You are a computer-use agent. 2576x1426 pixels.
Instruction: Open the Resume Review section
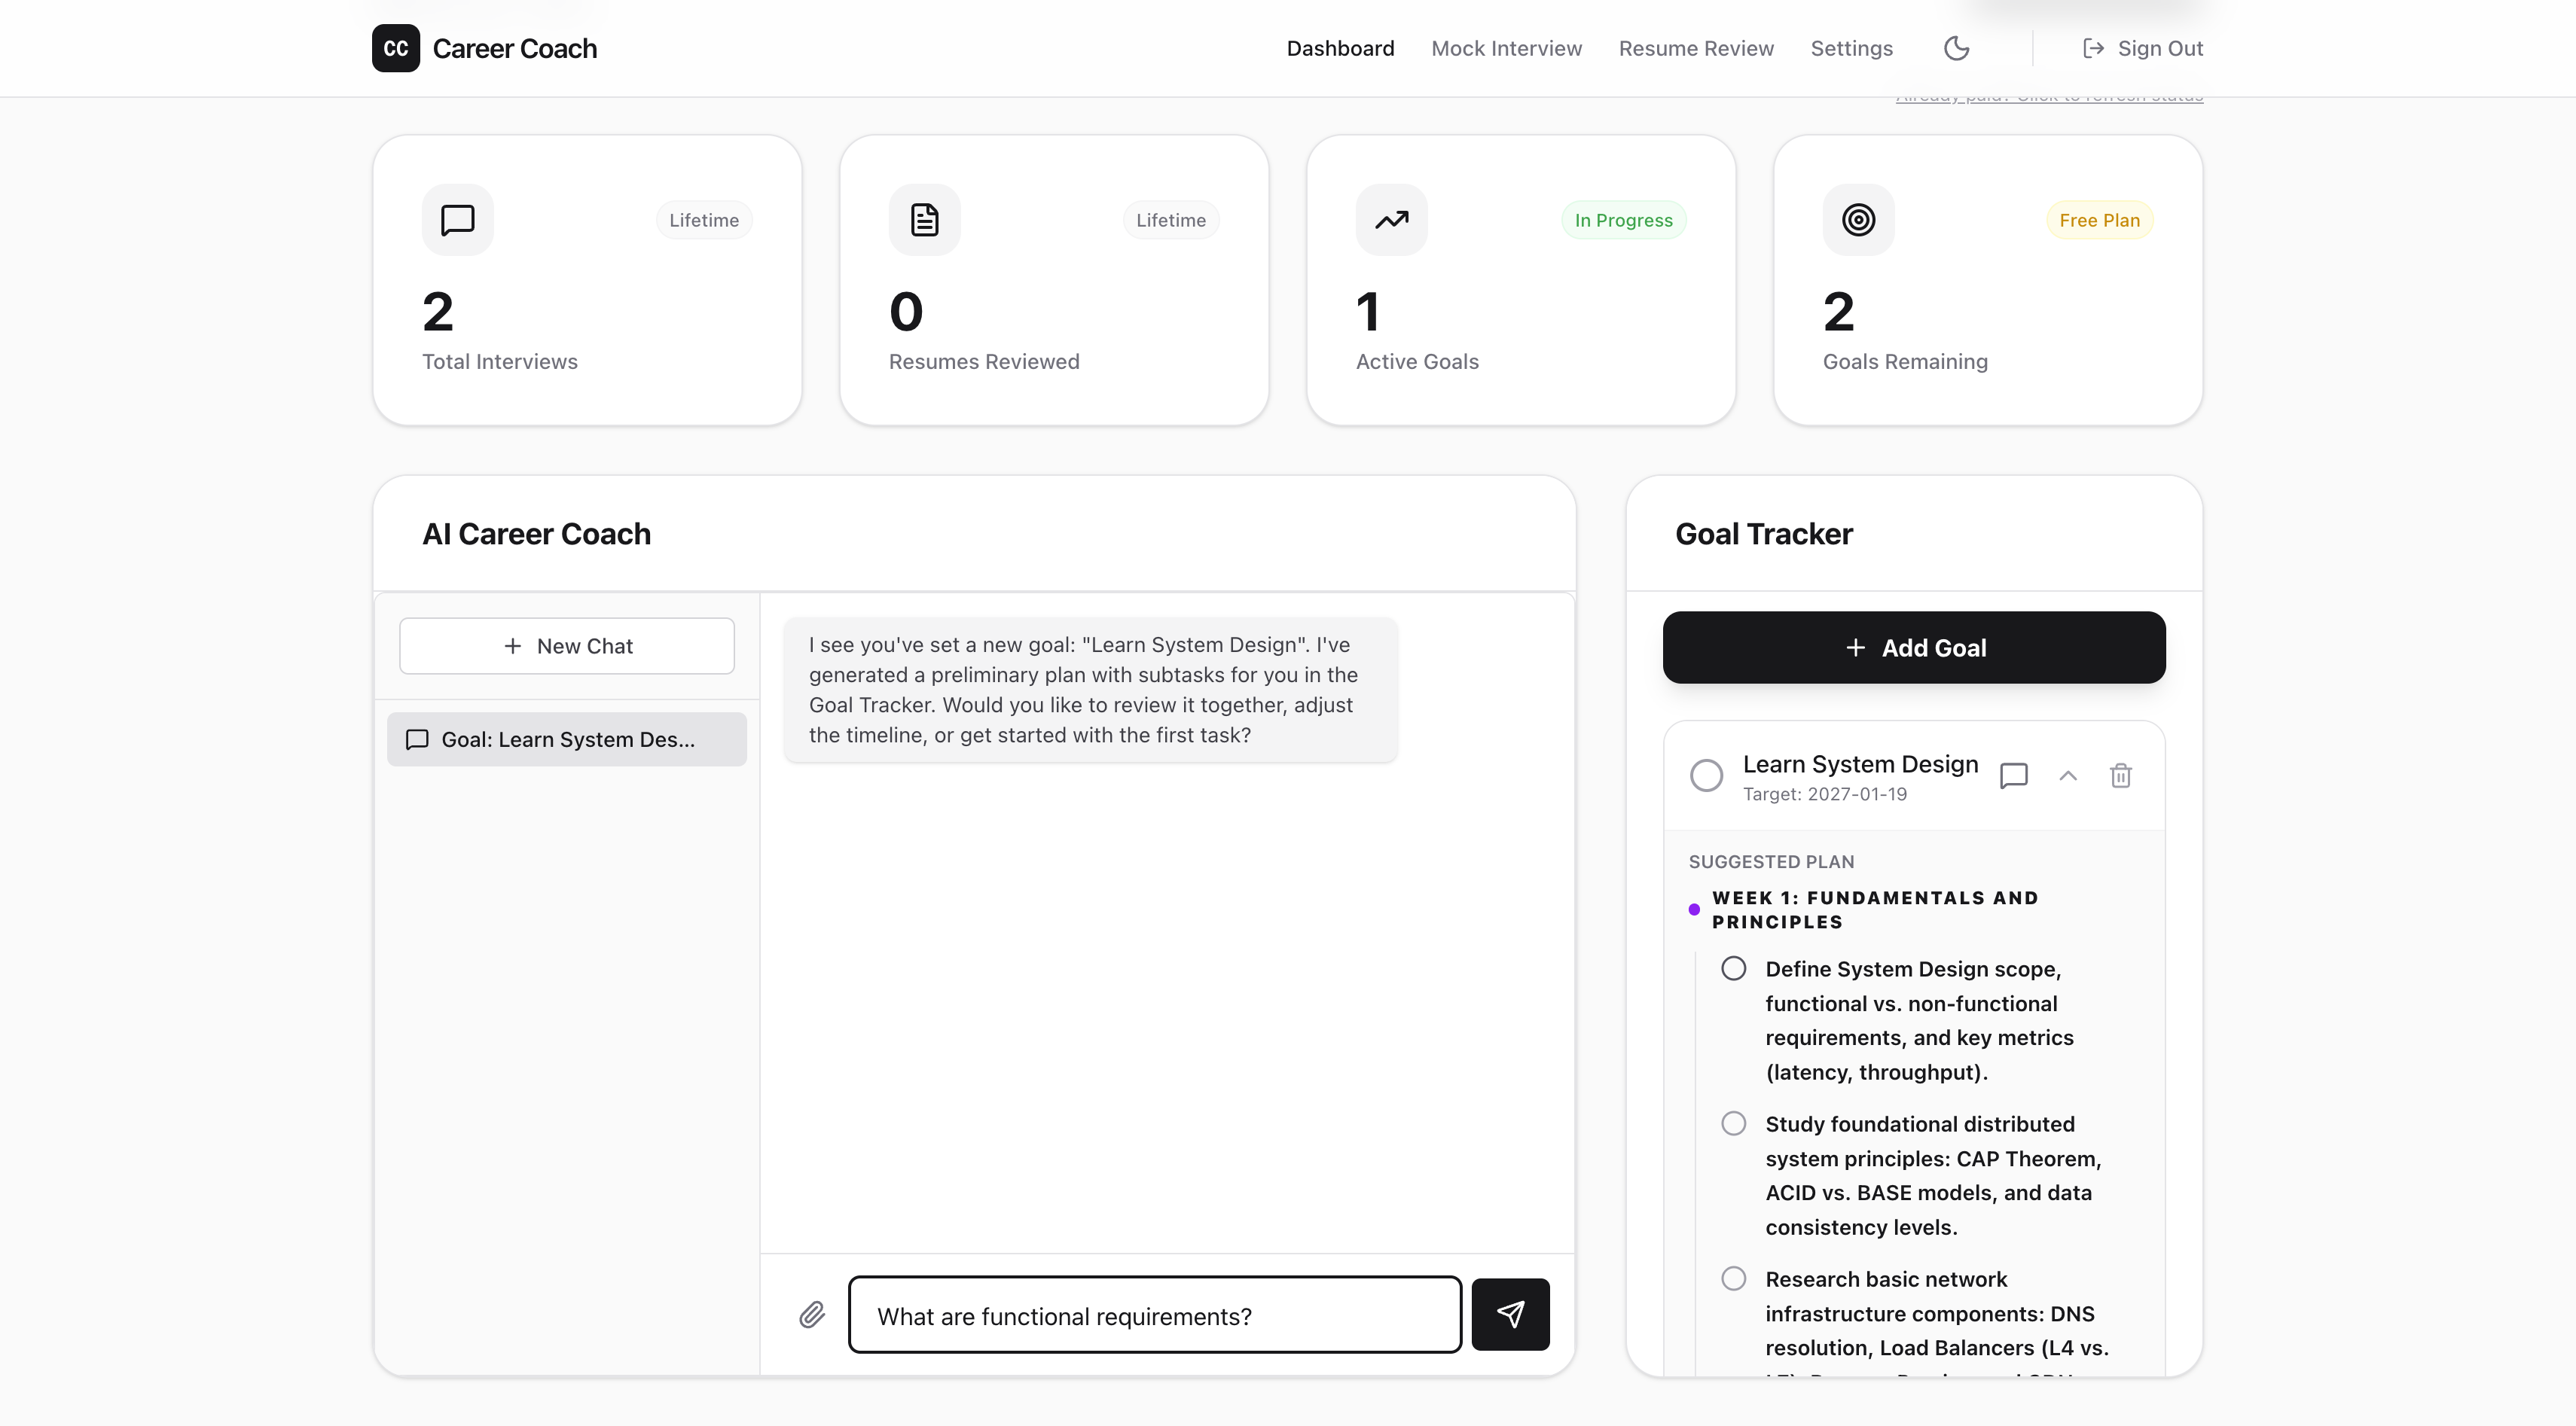coord(1695,48)
